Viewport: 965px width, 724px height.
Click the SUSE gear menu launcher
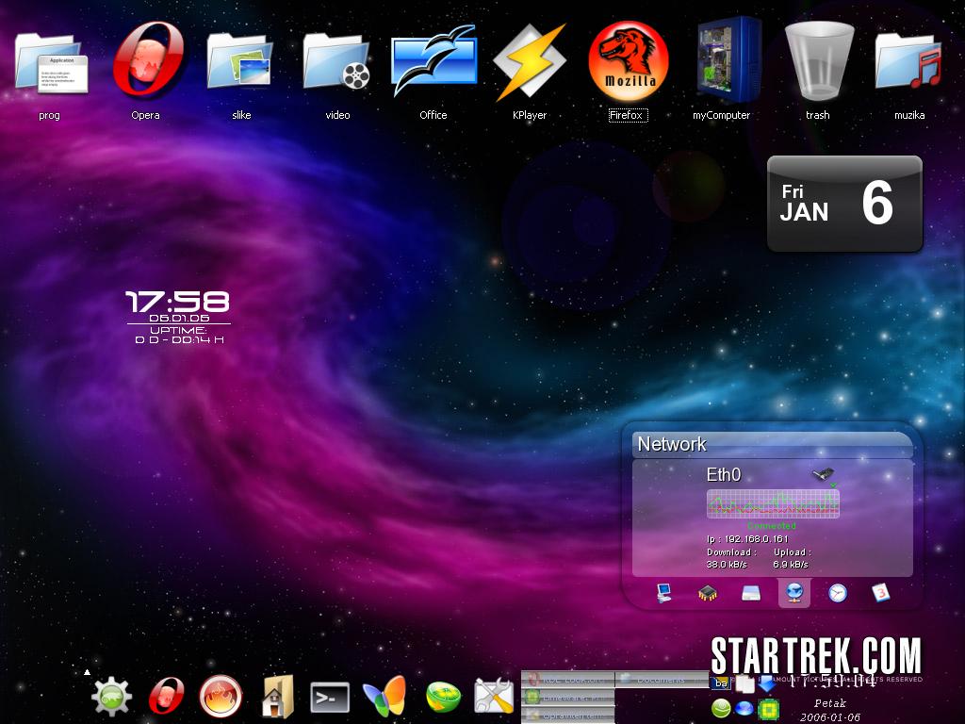(x=111, y=697)
